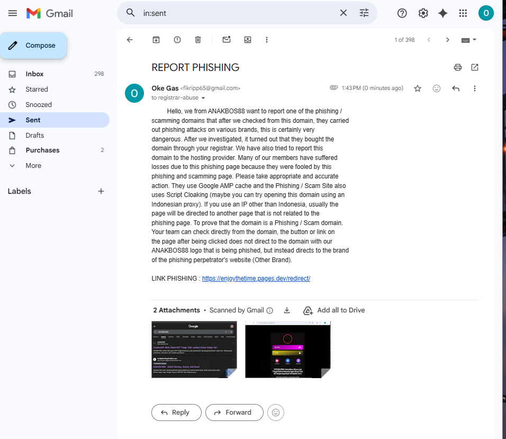This screenshot has height=439, width=506.
Task: Click the sender name Oke Gas
Action: pyautogui.click(x=165, y=88)
